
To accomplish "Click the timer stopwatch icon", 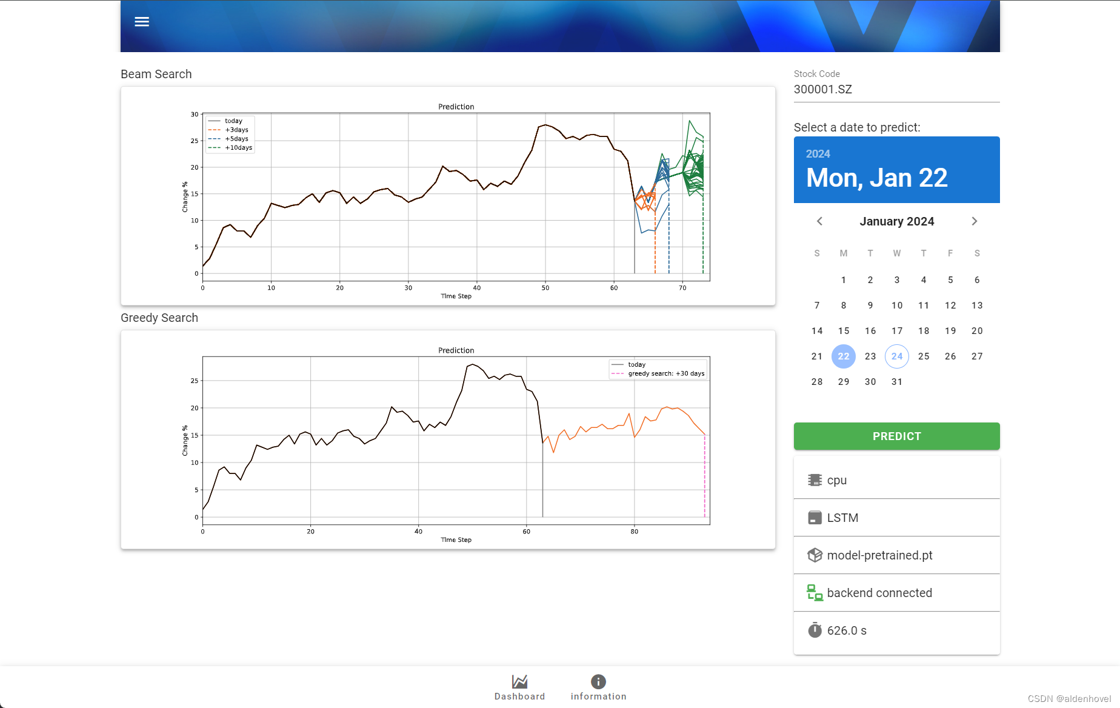I will (x=815, y=630).
